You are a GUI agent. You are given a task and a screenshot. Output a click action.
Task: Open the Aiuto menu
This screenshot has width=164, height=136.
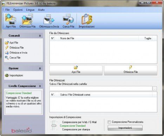point(41,10)
